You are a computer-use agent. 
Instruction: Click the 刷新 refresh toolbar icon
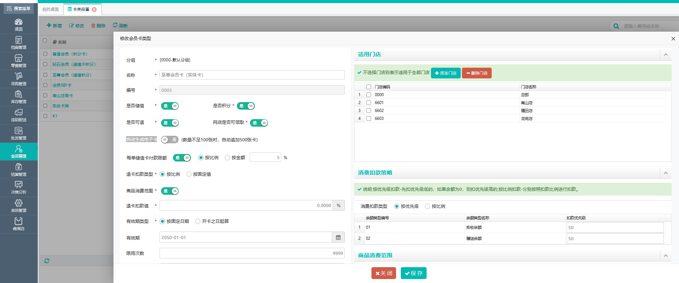coord(120,25)
